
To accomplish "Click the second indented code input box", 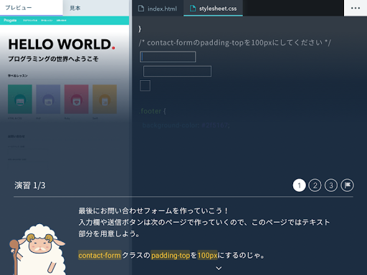I will (x=177, y=71).
